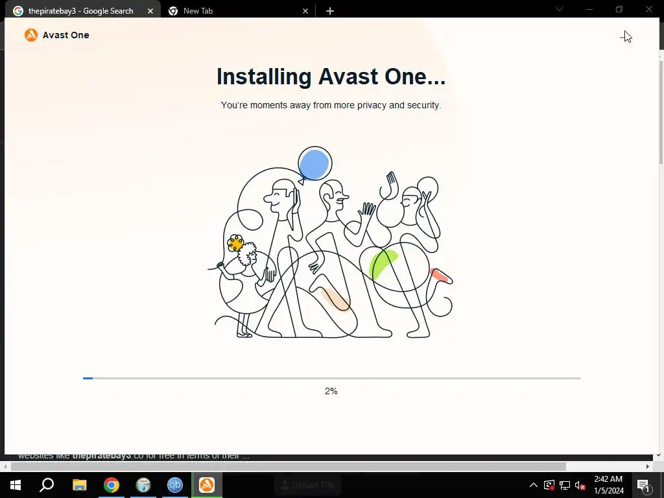This screenshot has width=664, height=498.
Task: Click the horizontal scrollbar thumb
Action: [289, 467]
